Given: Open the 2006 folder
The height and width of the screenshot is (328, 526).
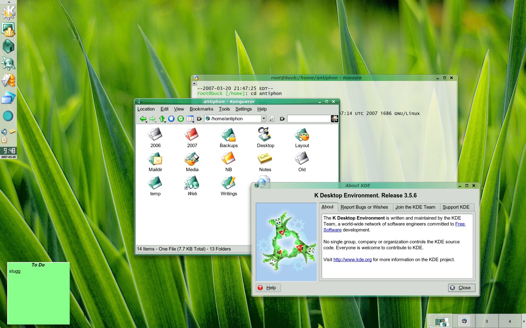Looking at the screenshot, I should pos(155,138).
